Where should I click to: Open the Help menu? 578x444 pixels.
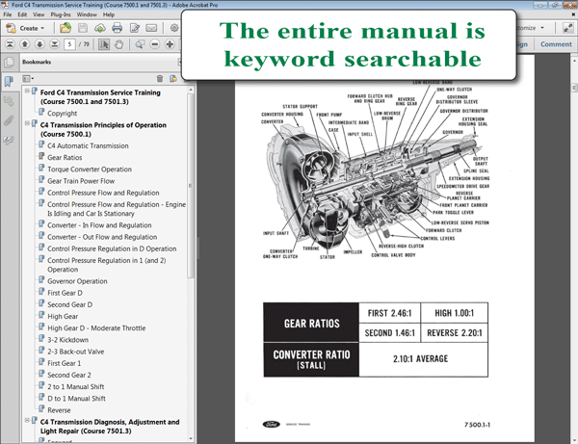pyautogui.click(x=108, y=14)
